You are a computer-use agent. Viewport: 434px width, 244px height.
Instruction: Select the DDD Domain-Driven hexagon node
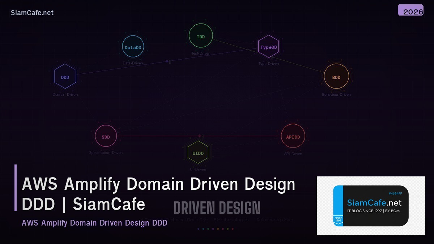pos(65,76)
